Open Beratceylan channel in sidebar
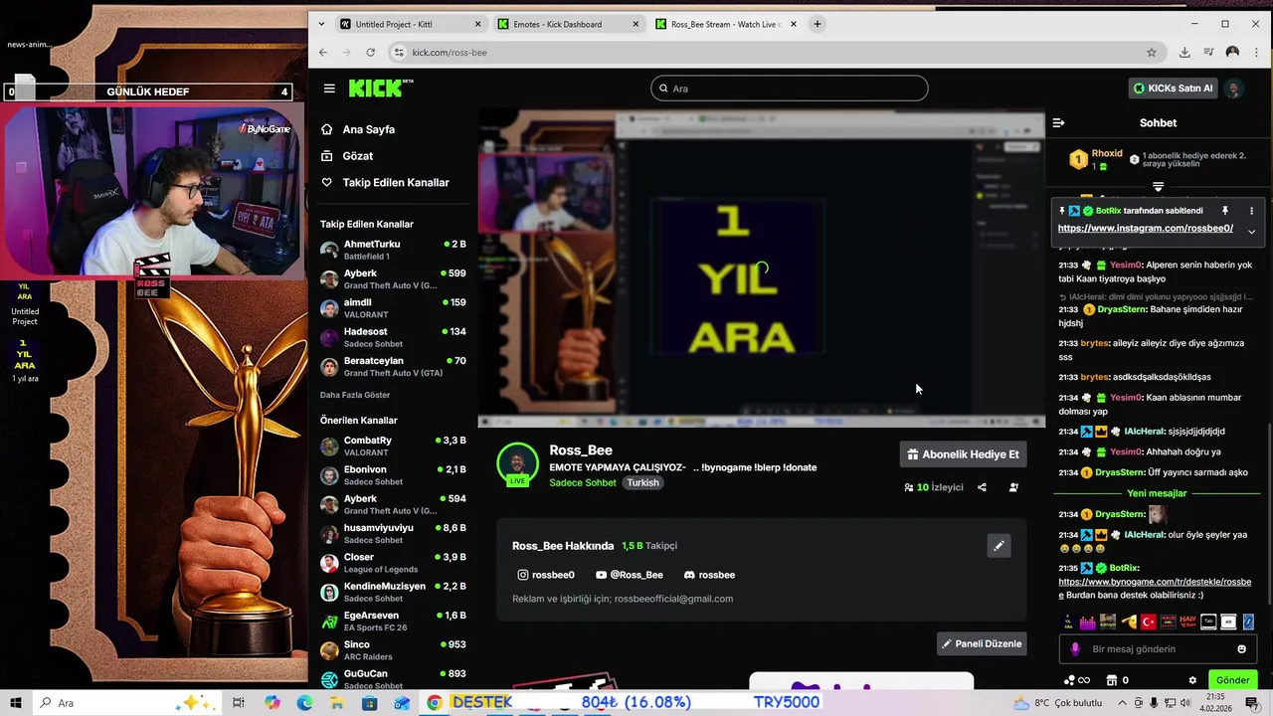Viewport: 1273px width, 716px height. point(393,366)
